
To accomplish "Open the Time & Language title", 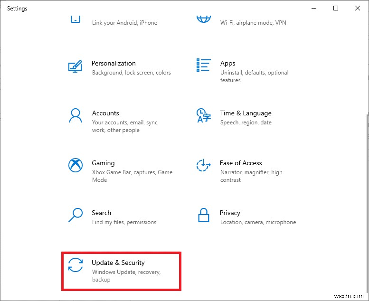I will pos(246,113).
